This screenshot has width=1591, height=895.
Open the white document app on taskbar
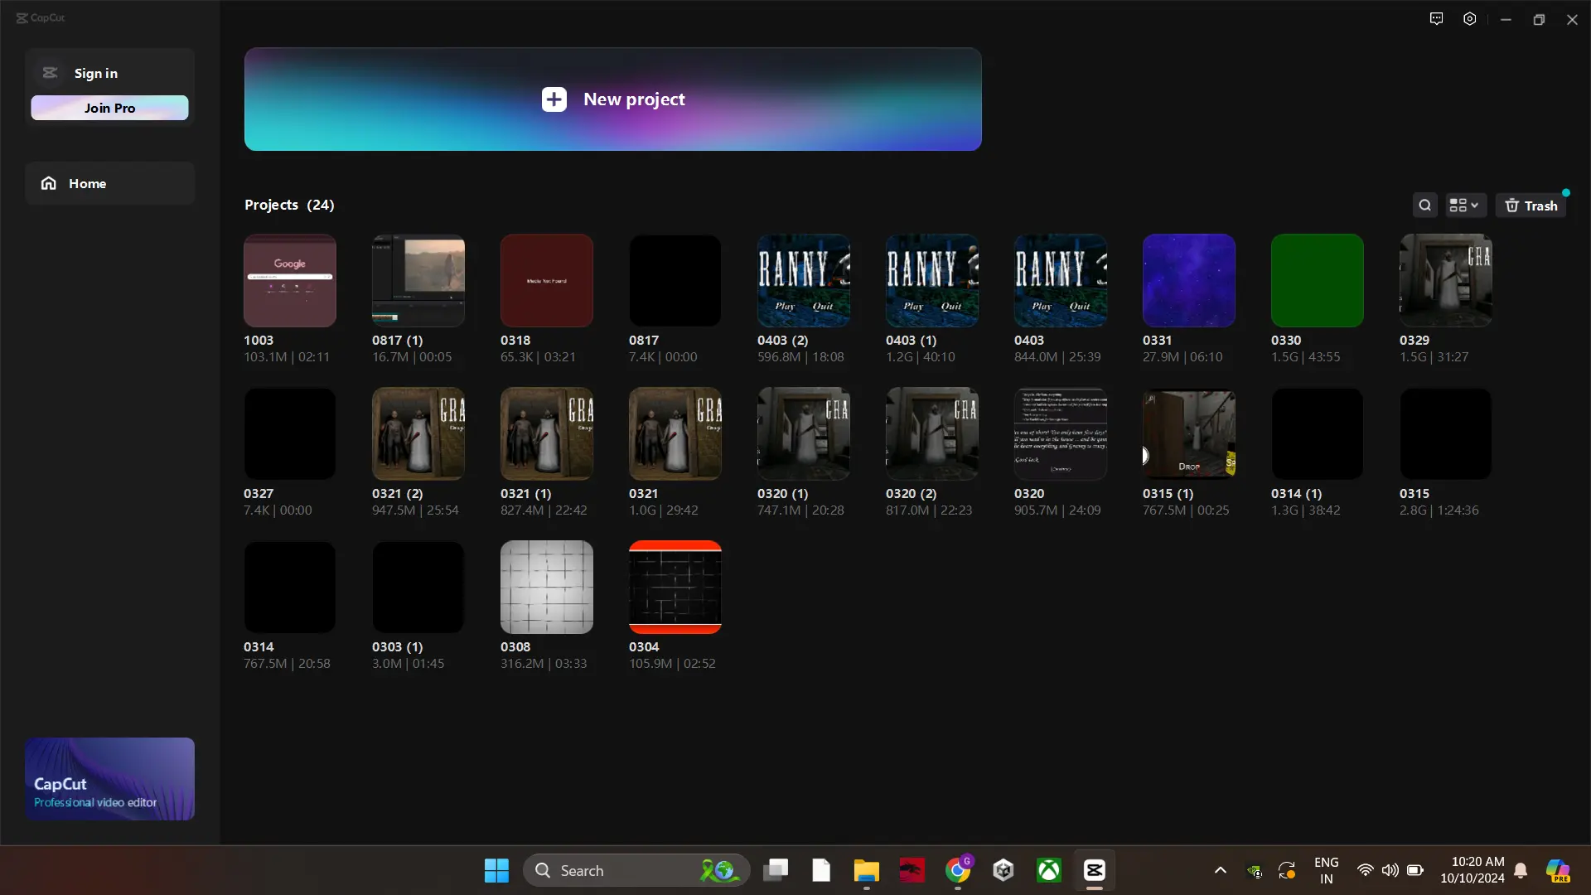[821, 870]
